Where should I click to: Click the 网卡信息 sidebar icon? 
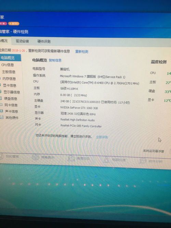(x=1, y=105)
